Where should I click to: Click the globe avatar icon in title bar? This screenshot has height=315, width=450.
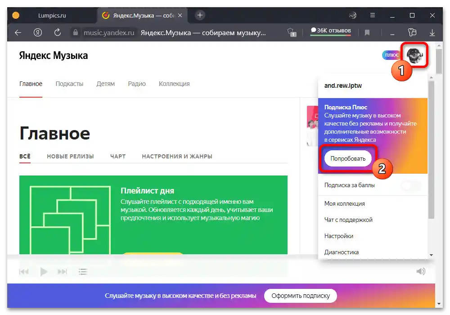coord(353,15)
